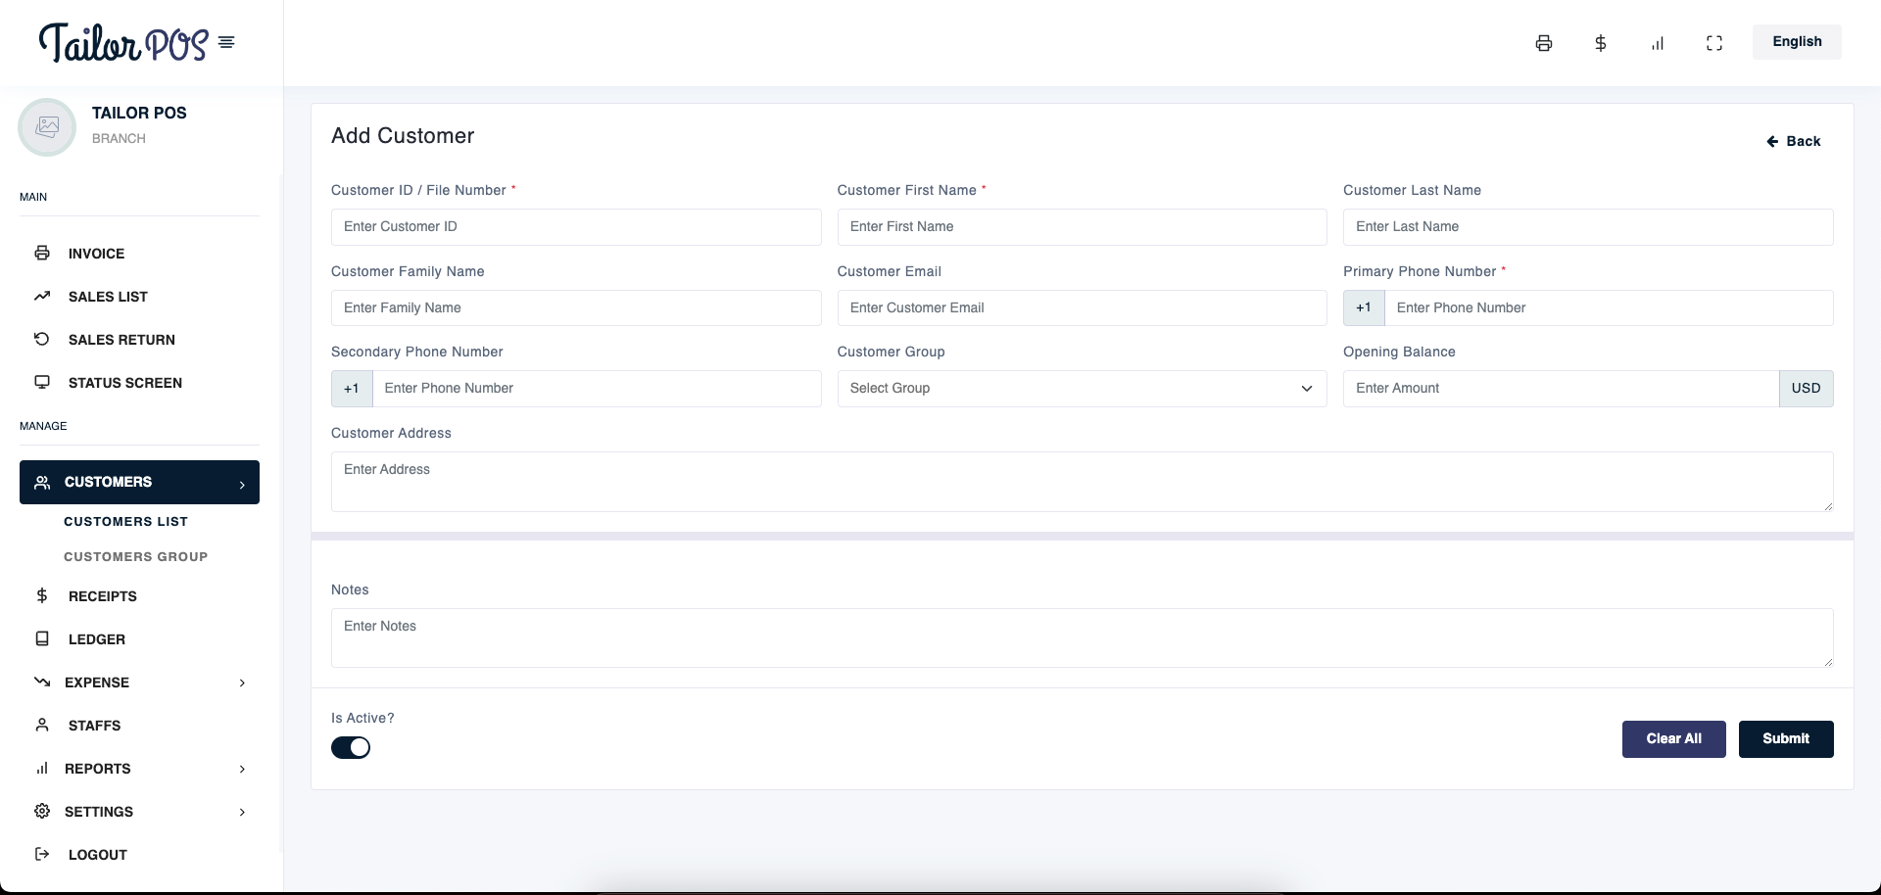The image size is (1881, 895).
Task: Open the Ledger page
Action: (x=96, y=639)
